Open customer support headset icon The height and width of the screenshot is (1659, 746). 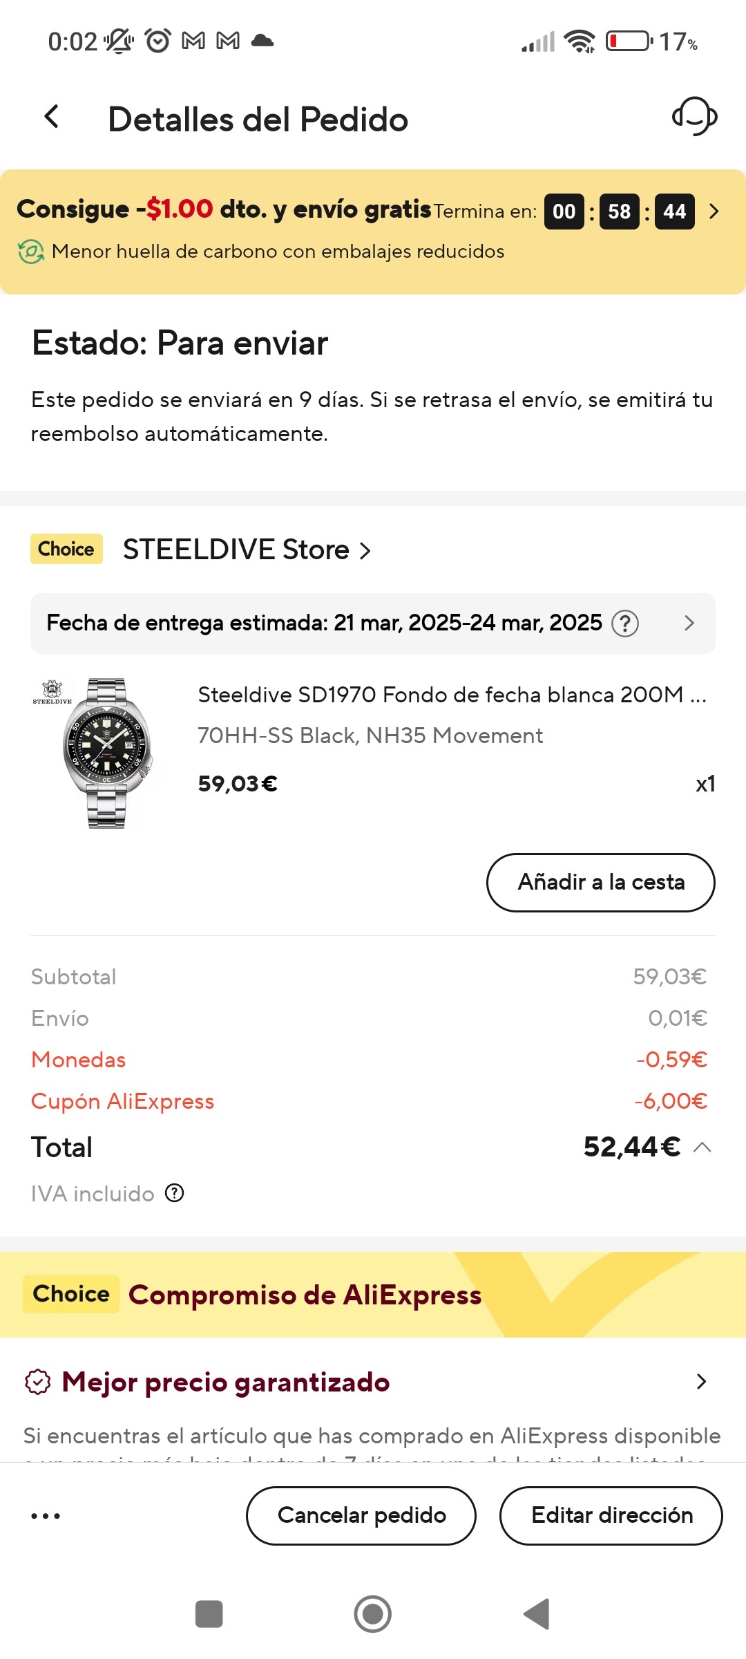point(694,116)
